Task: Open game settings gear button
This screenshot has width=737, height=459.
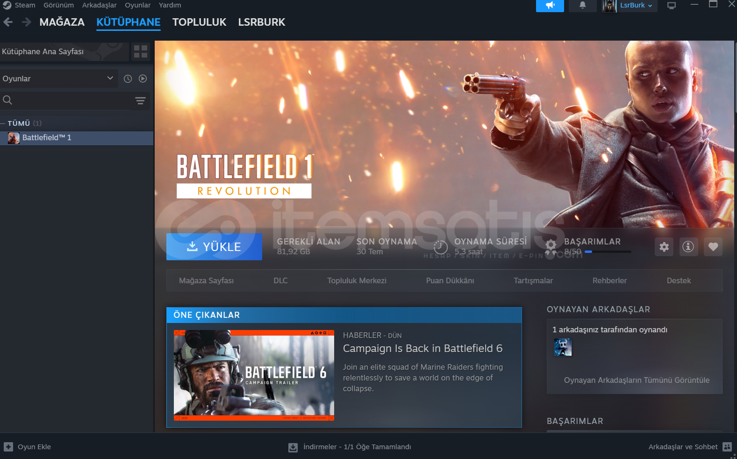Action: (664, 247)
